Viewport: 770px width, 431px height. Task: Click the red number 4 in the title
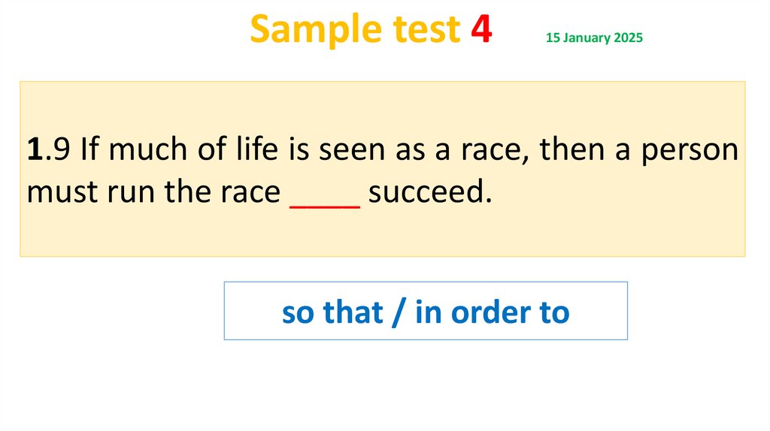(481, 30)
